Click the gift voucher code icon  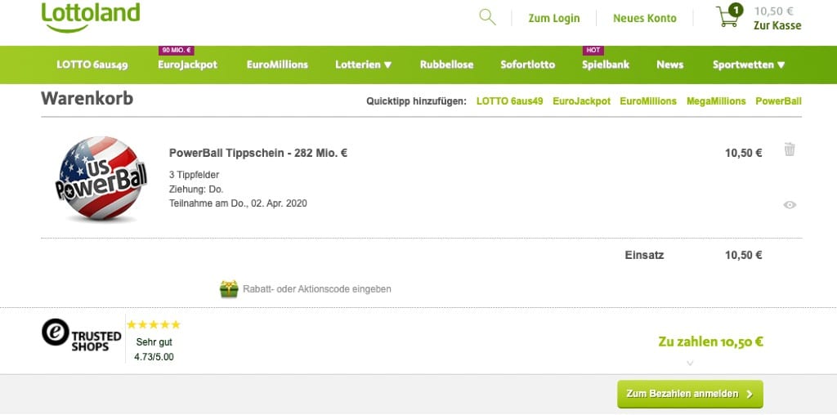229,288
